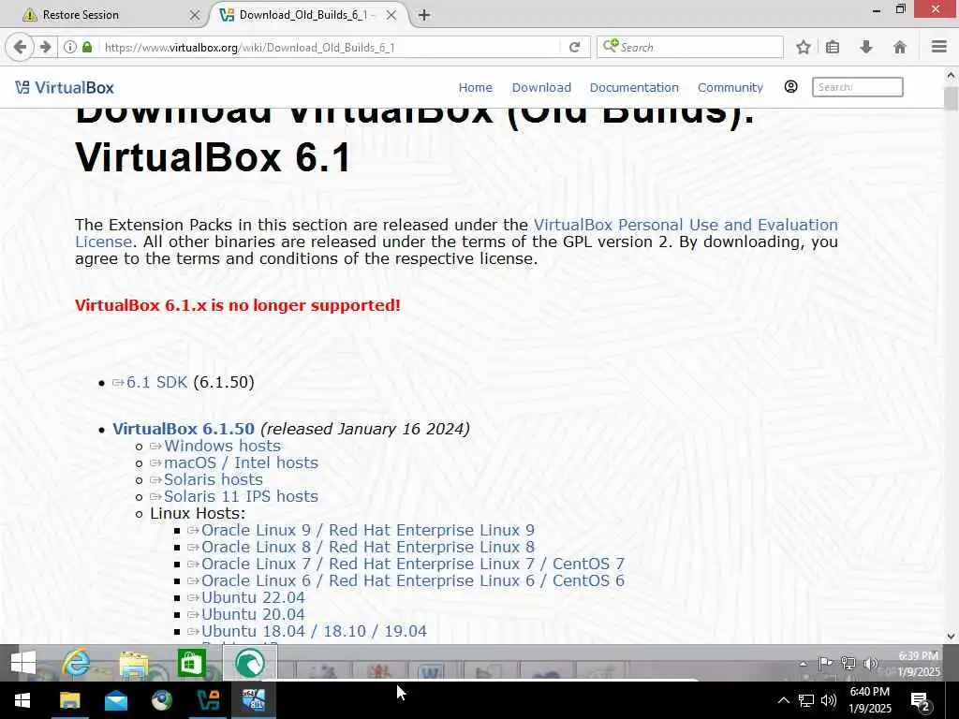Go back with the browser back arrow

(x=20, y=47)
